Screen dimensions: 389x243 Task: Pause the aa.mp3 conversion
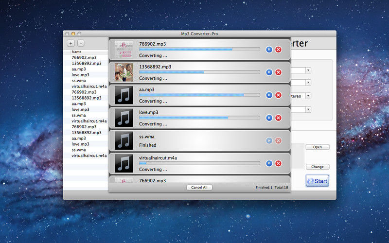pos(269,95)
